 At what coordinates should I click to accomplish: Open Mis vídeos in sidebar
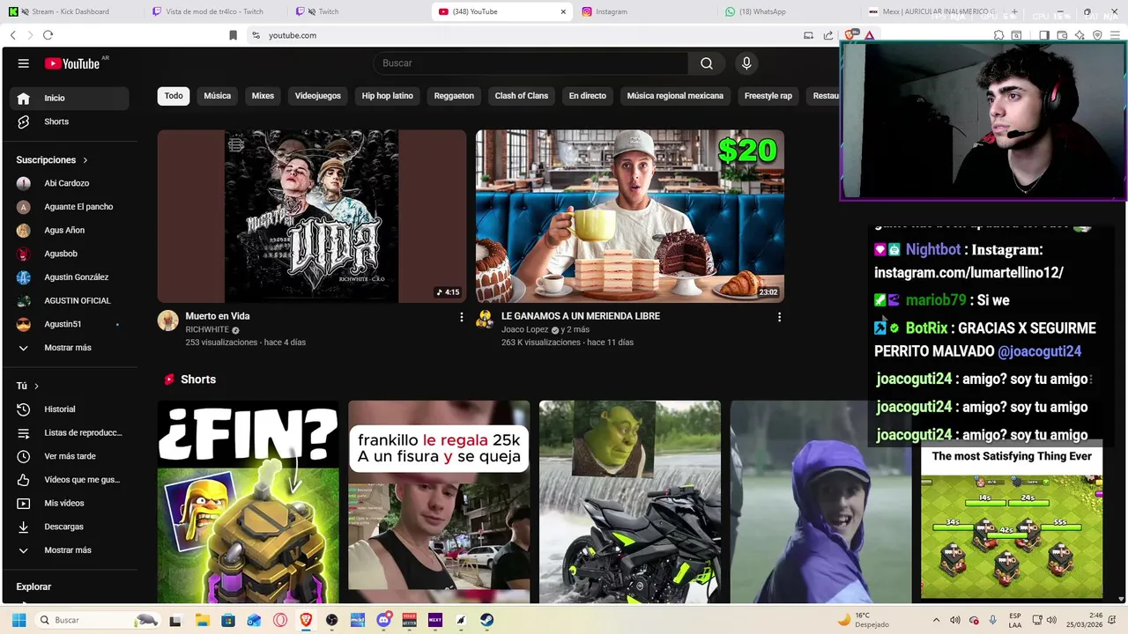coord(69,503)
